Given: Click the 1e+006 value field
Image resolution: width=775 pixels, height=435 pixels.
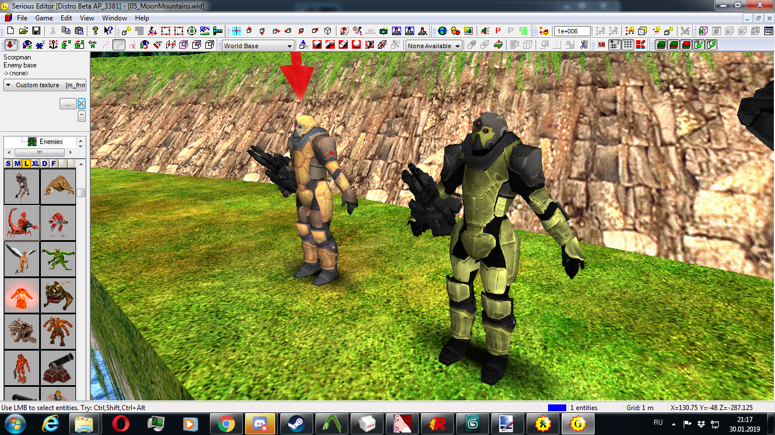Looking at the screenshot, I should (x=572, y=31).
